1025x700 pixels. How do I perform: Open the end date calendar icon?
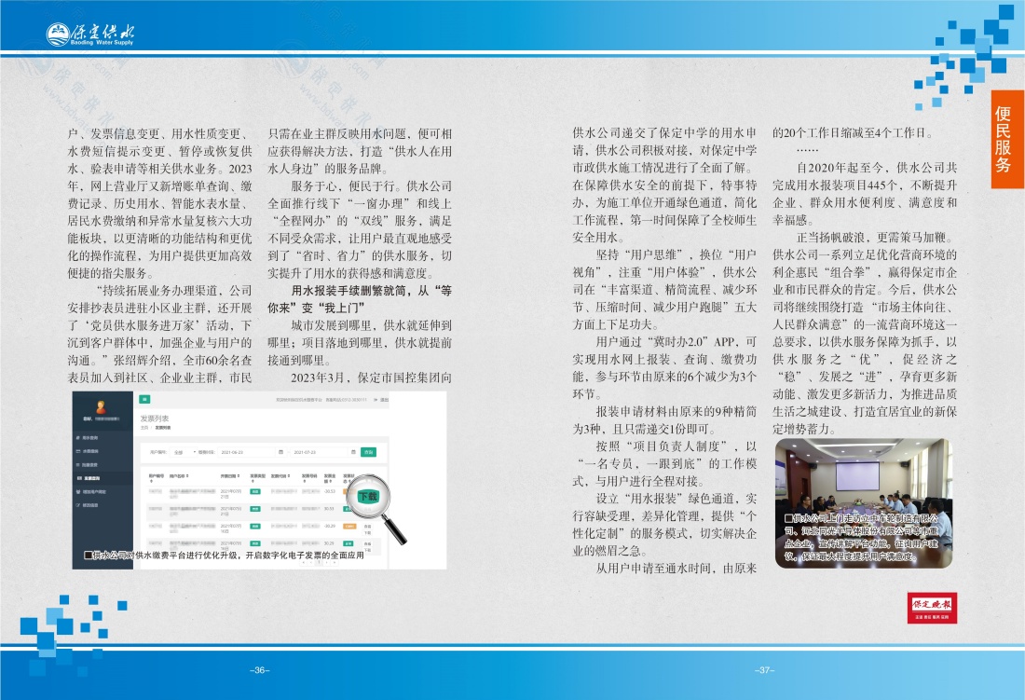tap(352, 452)
